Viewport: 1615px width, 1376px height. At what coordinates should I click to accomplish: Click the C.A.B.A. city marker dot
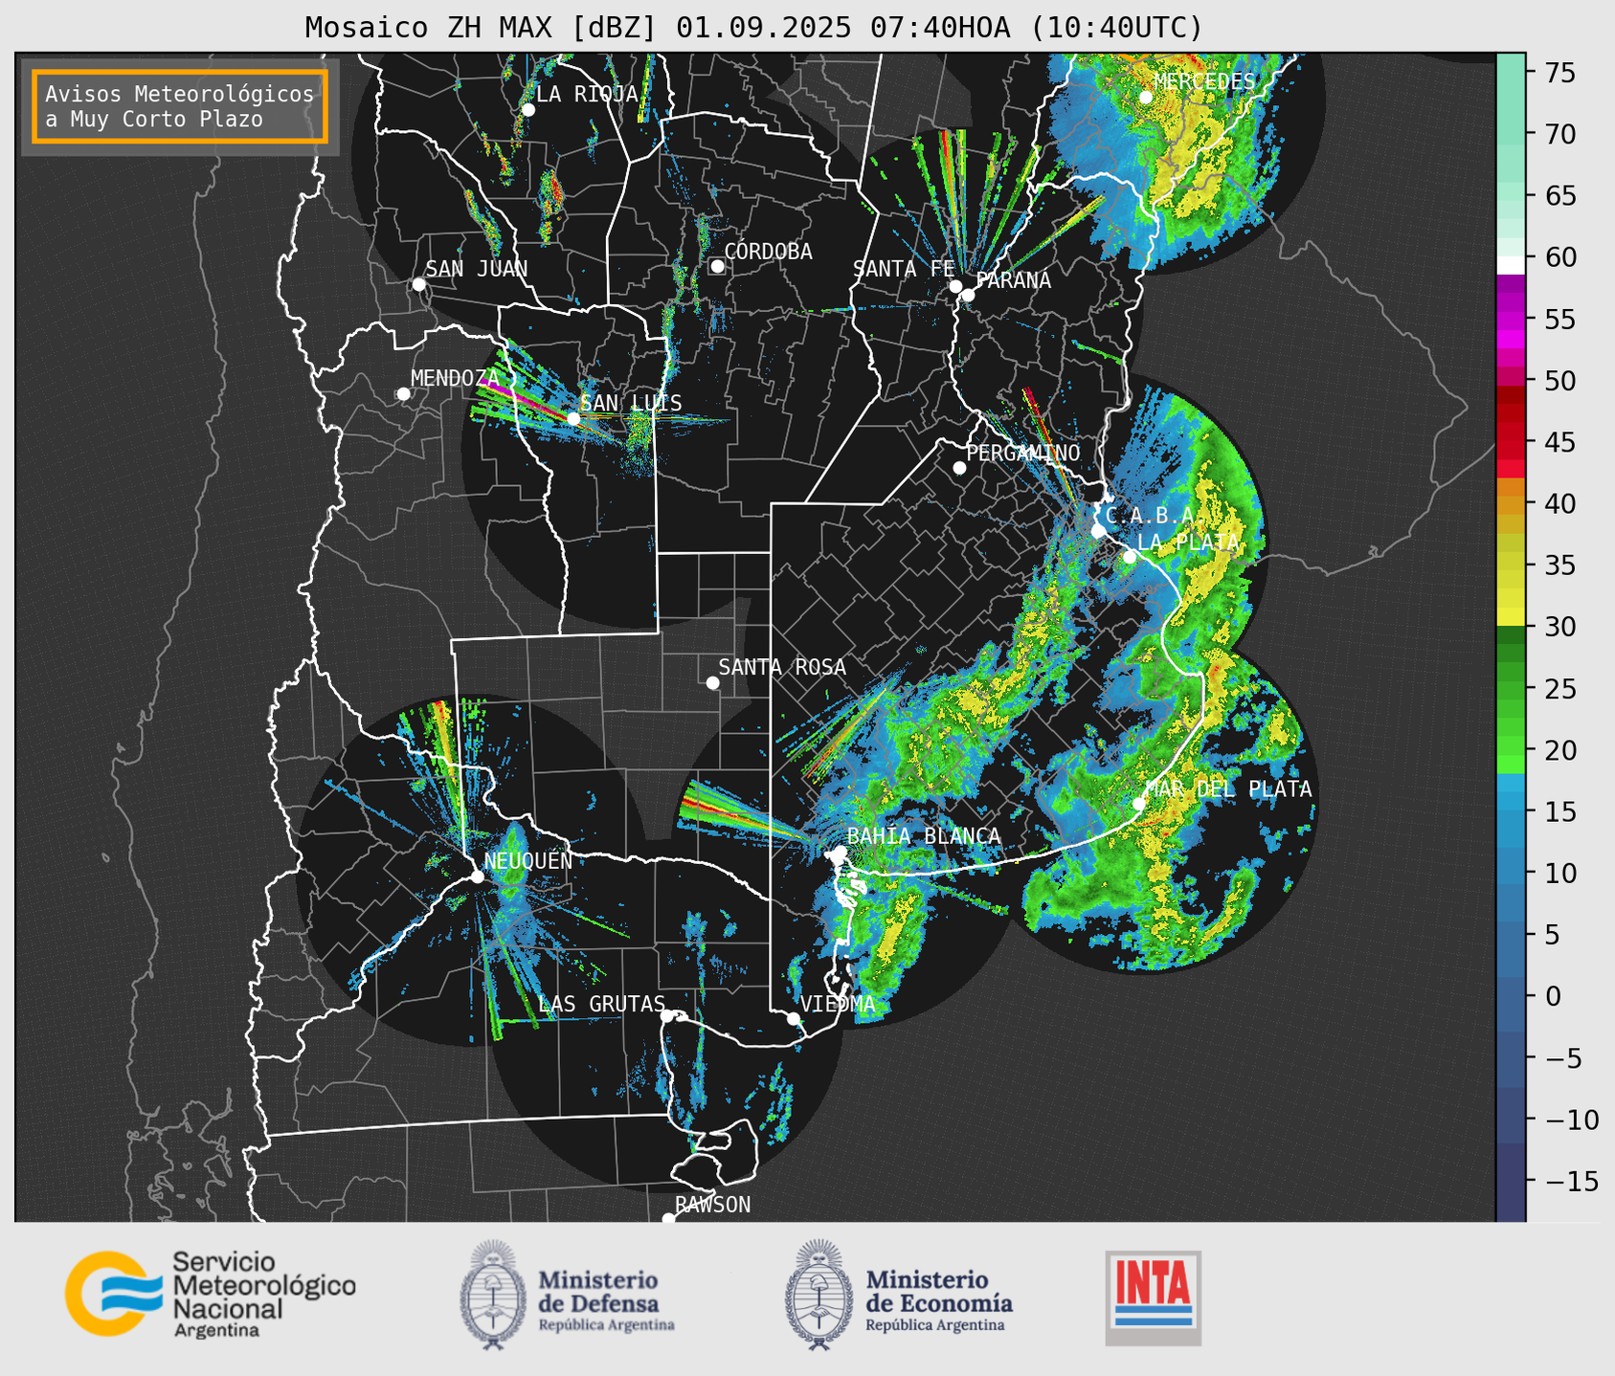pos(1098,531)
